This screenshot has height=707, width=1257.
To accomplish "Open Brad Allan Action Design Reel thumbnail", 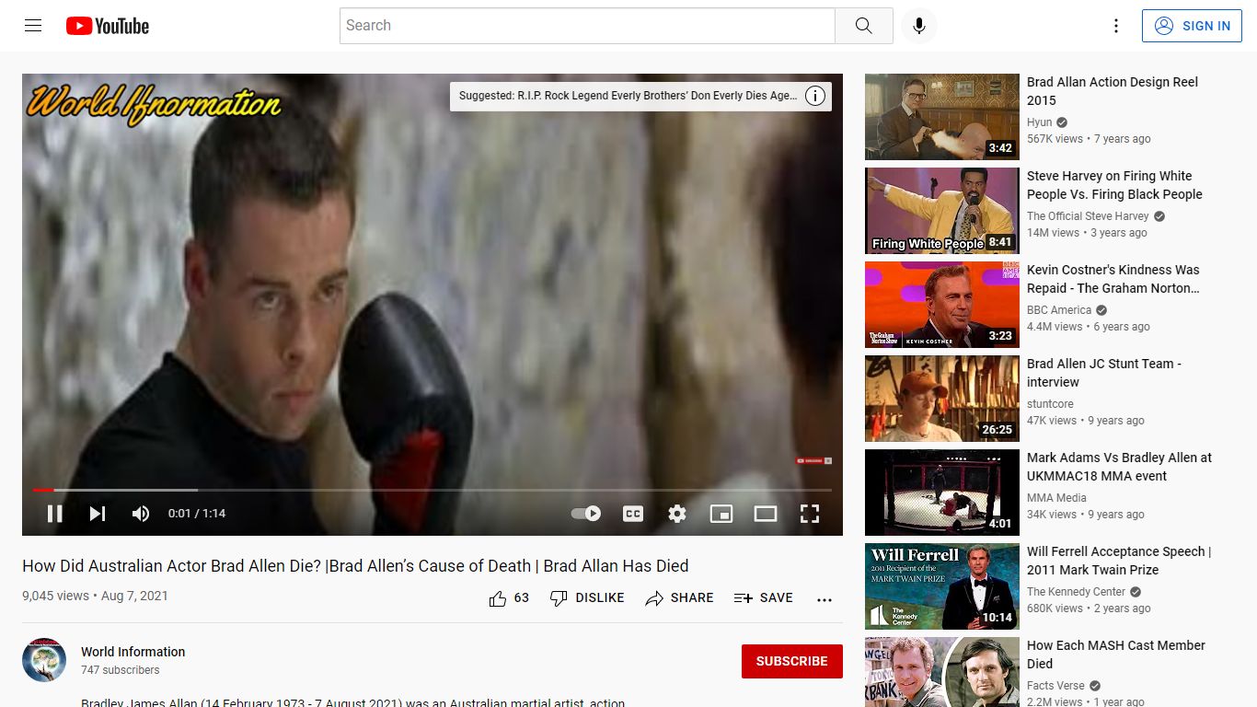I will tap(942, 117).
